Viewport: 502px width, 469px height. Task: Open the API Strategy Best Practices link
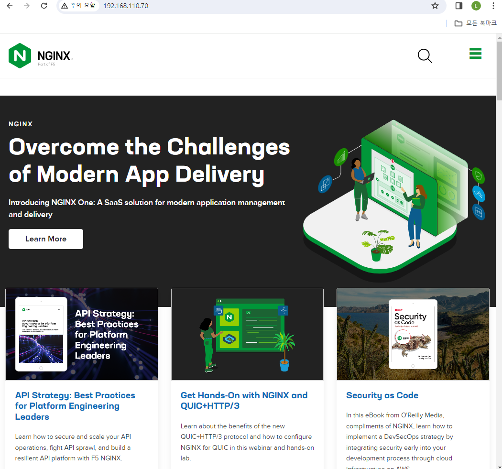point(75,406)
